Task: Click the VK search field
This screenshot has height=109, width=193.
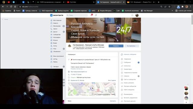Action: [x=77, y=15]
